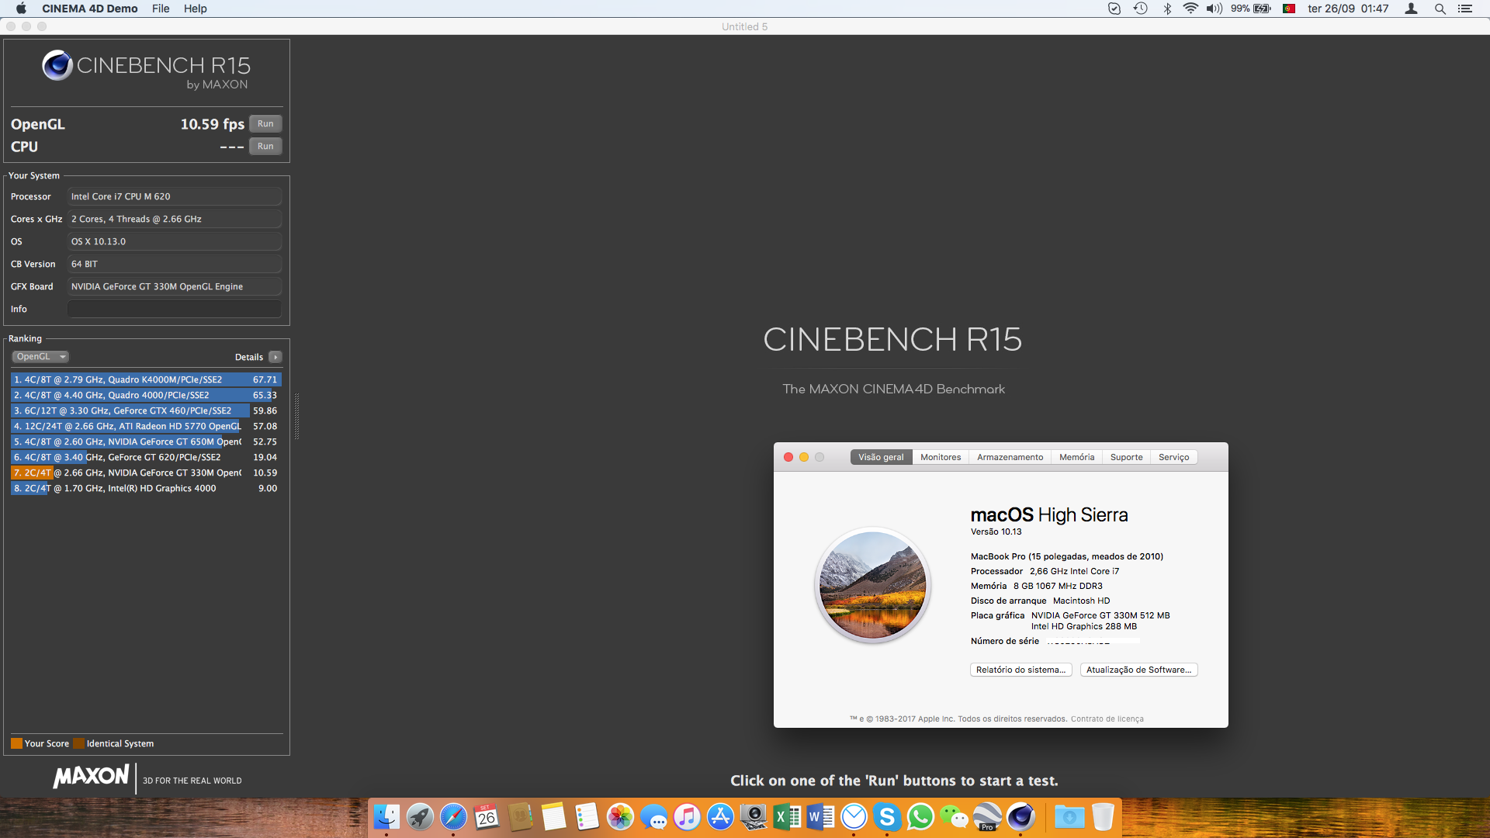Select ranking row Quadro 4000 65.33
1490x838 pixels.
pyautogui.click(x=146, y=395)
